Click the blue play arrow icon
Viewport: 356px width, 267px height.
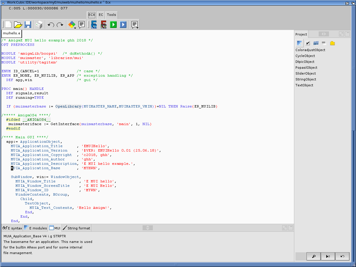pyautogui.click(x=123, y=25)
